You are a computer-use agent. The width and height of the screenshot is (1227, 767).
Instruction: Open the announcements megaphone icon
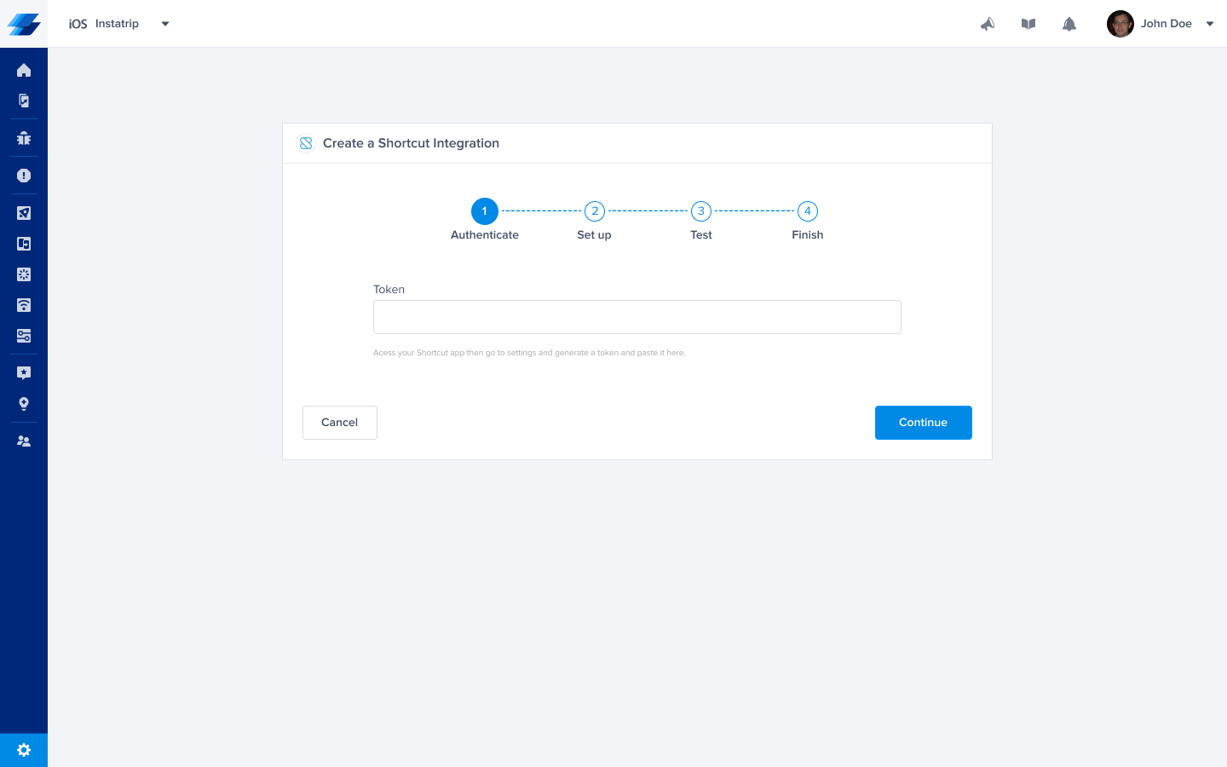pyautogui.click(x=988, y=24)
